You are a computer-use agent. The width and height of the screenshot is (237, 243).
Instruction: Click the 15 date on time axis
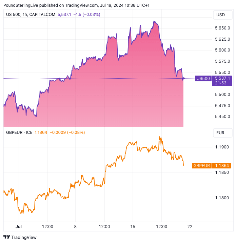coord(133,226)
